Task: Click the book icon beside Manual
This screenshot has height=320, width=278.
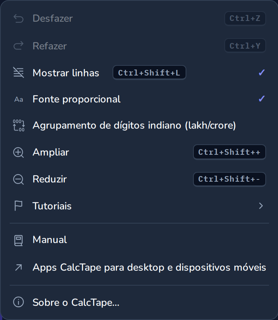Action: [x=18, y=241]
